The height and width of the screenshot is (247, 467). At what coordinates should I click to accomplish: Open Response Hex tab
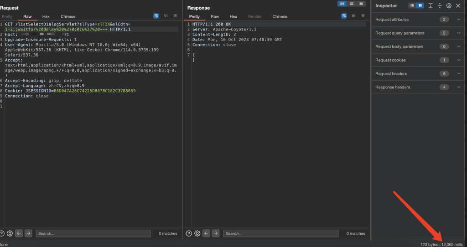tap(233, 17)
